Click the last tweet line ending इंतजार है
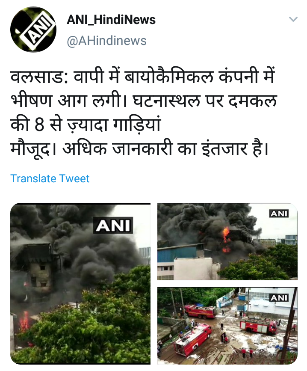This screenshot has height=371, width=307. [x=139, y=149]
